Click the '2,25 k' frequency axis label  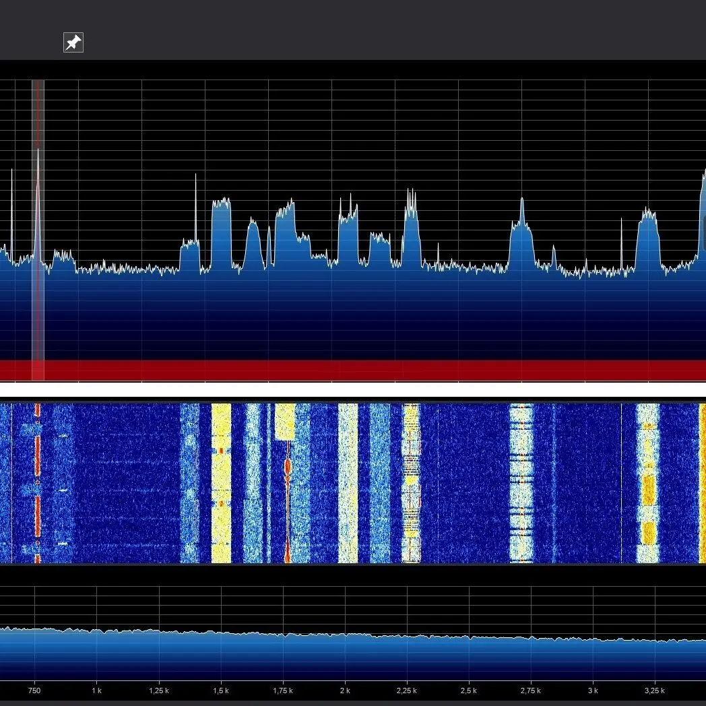click(x=407, y=691)
